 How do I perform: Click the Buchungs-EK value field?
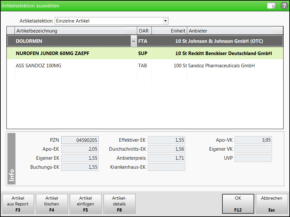coord(80,167)
